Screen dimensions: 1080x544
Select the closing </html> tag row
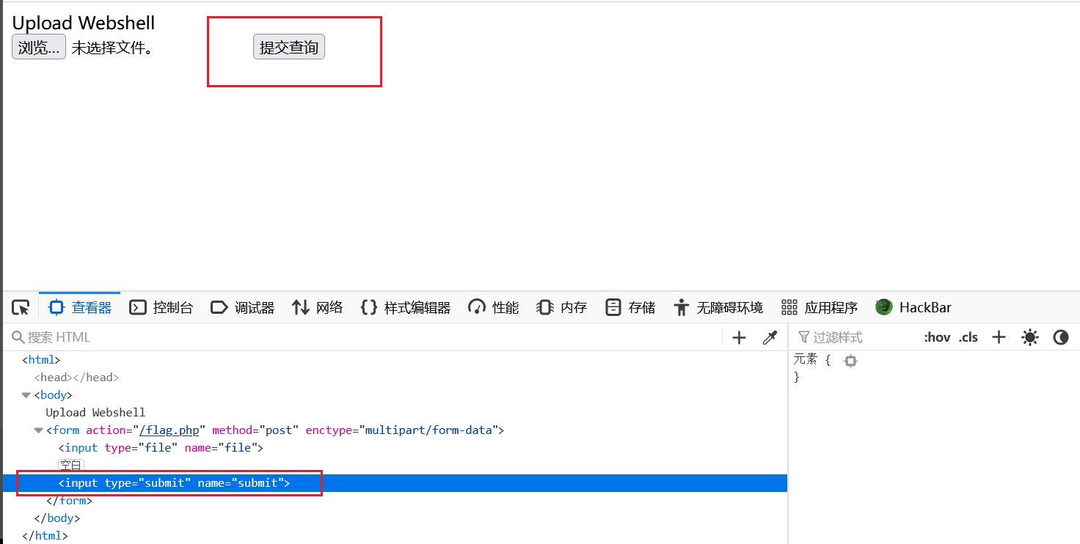395,536
